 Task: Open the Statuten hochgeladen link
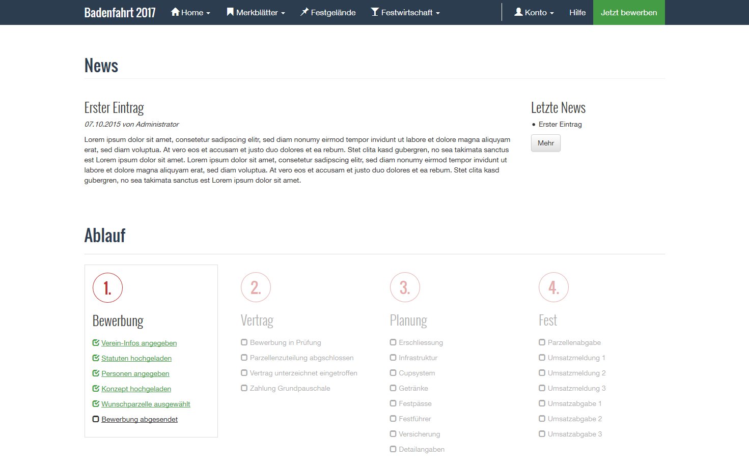(x=136, y=358)
